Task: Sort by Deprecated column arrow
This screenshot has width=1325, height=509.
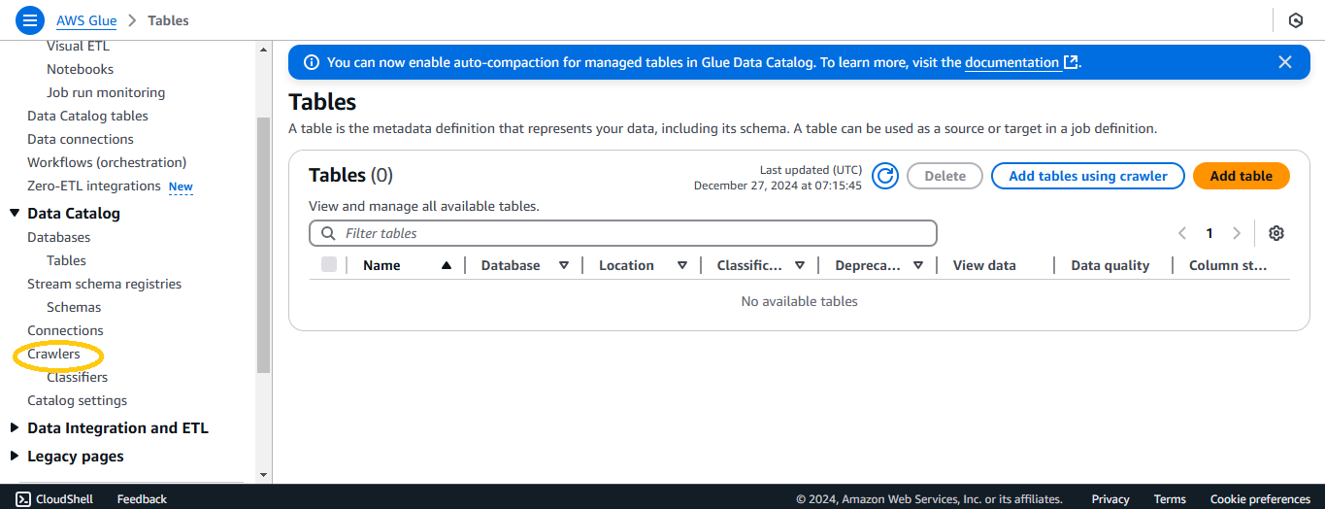Action: pos(918,265)
